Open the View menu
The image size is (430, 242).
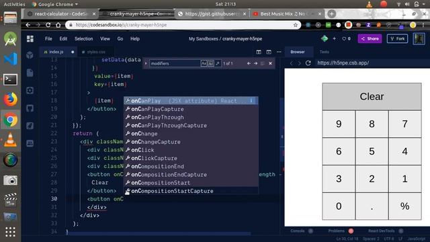[x=105, y=39]
